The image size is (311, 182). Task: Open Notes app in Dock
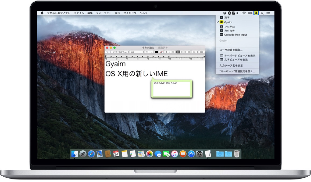point(124,154)
